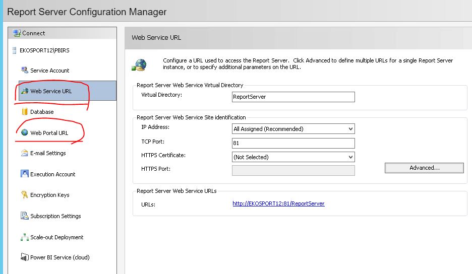Viewport: 472px width, 274px height.
Task: Click the TCP Port field showing 81
Action: tap(293, 143)
